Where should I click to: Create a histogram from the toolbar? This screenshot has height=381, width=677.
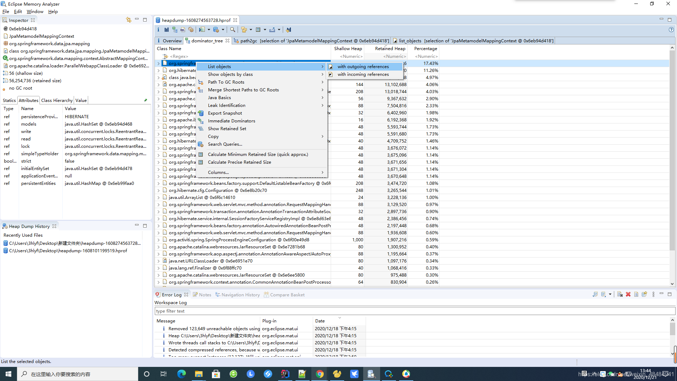point(166,30)
